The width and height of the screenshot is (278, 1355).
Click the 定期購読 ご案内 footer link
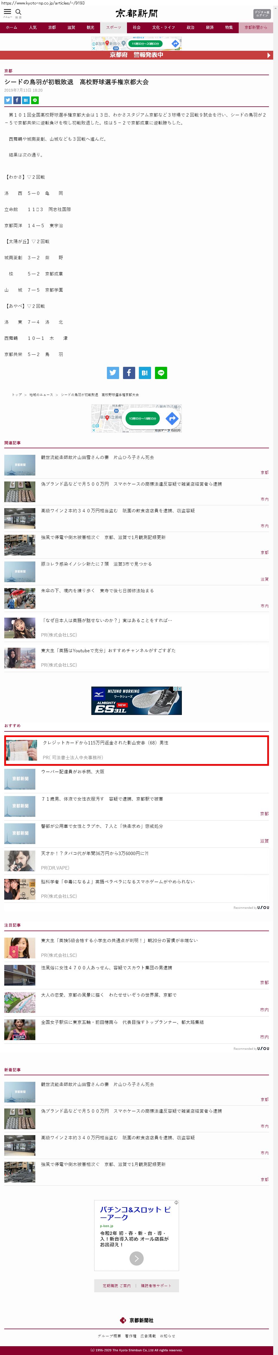tap(117, 1285)
